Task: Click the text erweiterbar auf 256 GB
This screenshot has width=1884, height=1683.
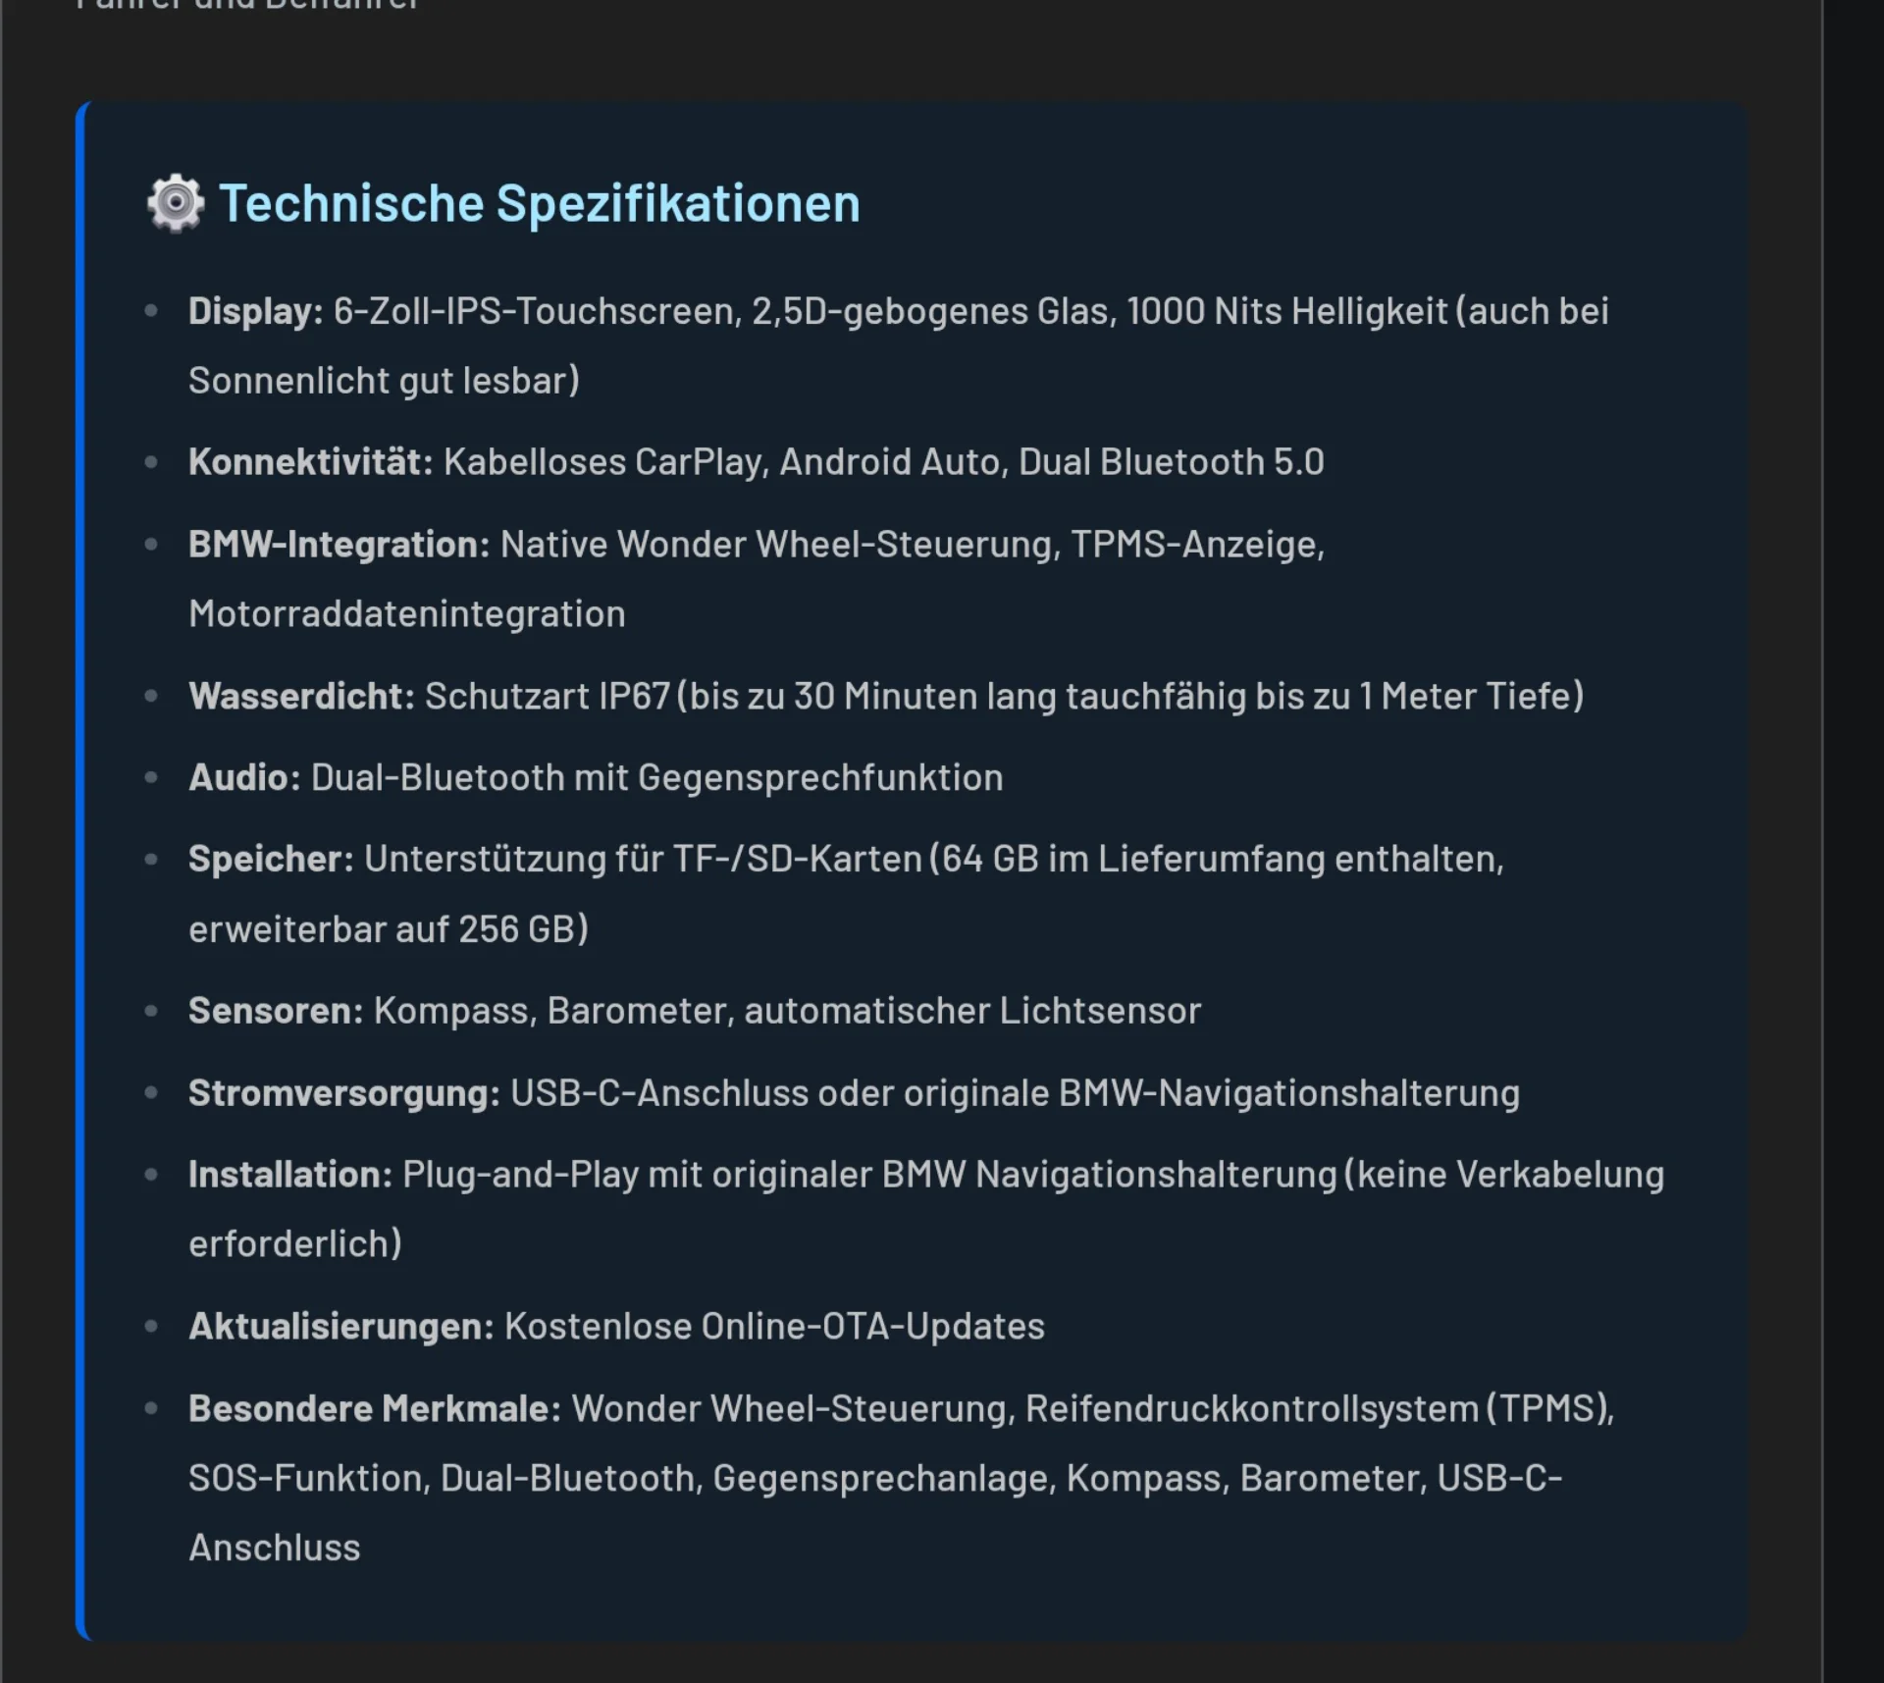Action: 388,929
